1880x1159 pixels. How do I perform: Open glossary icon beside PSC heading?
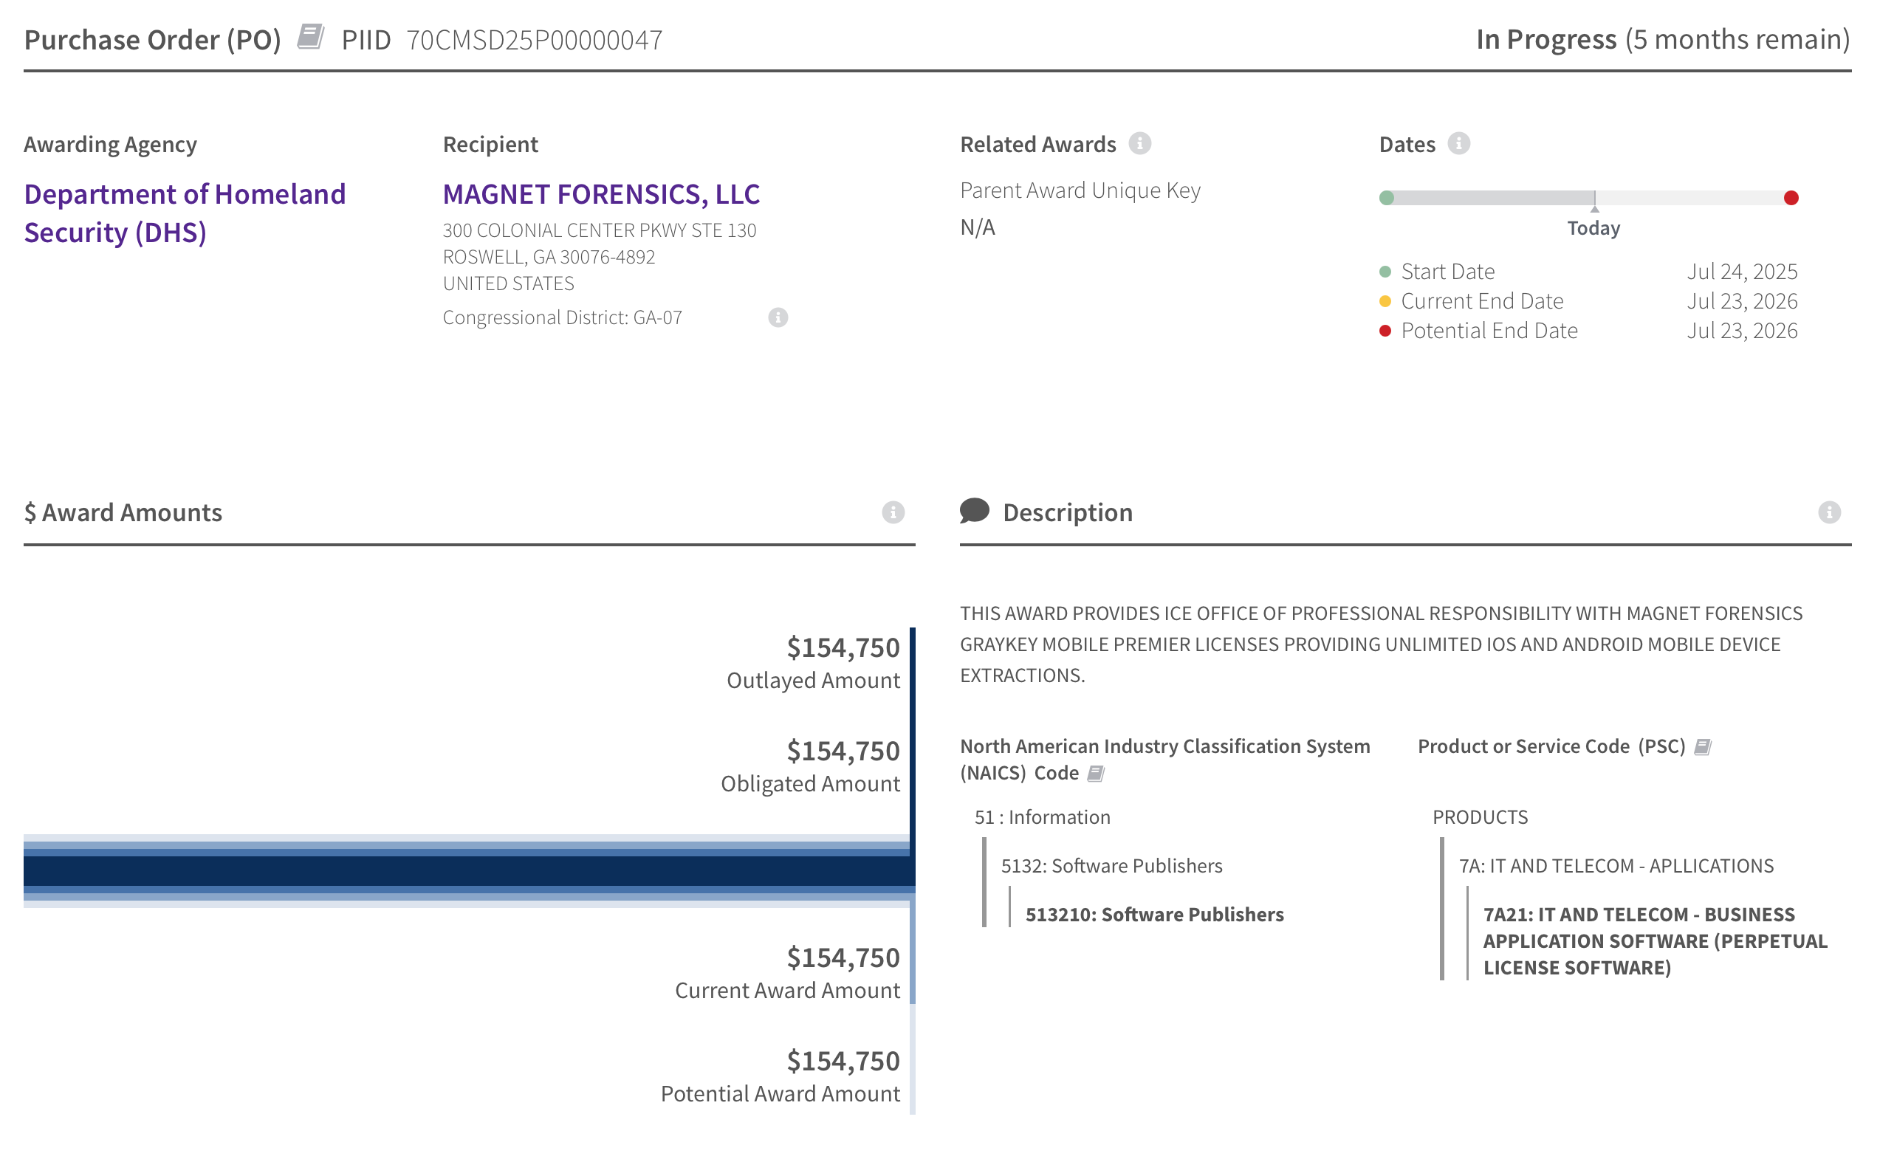point(1702,746)
